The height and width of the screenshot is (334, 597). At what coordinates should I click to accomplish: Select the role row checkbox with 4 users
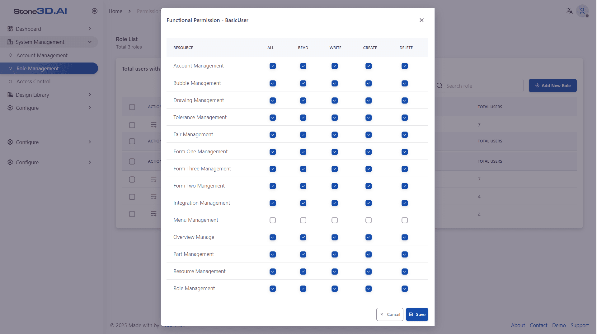click(132, 197)
